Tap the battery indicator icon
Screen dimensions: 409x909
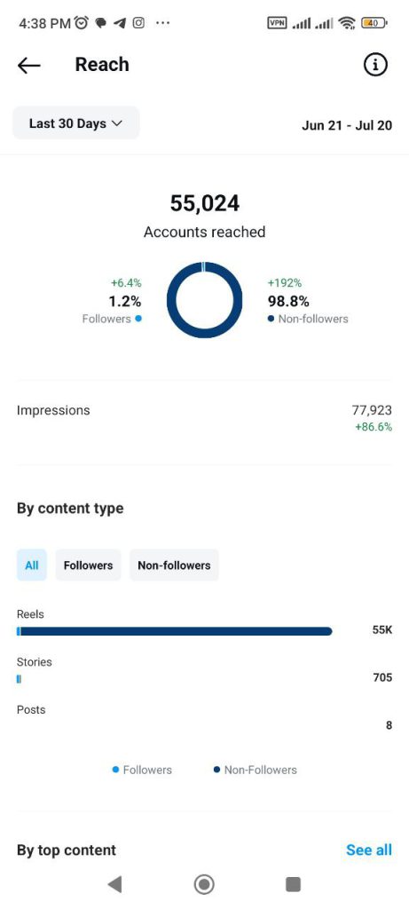click(374, 23)
